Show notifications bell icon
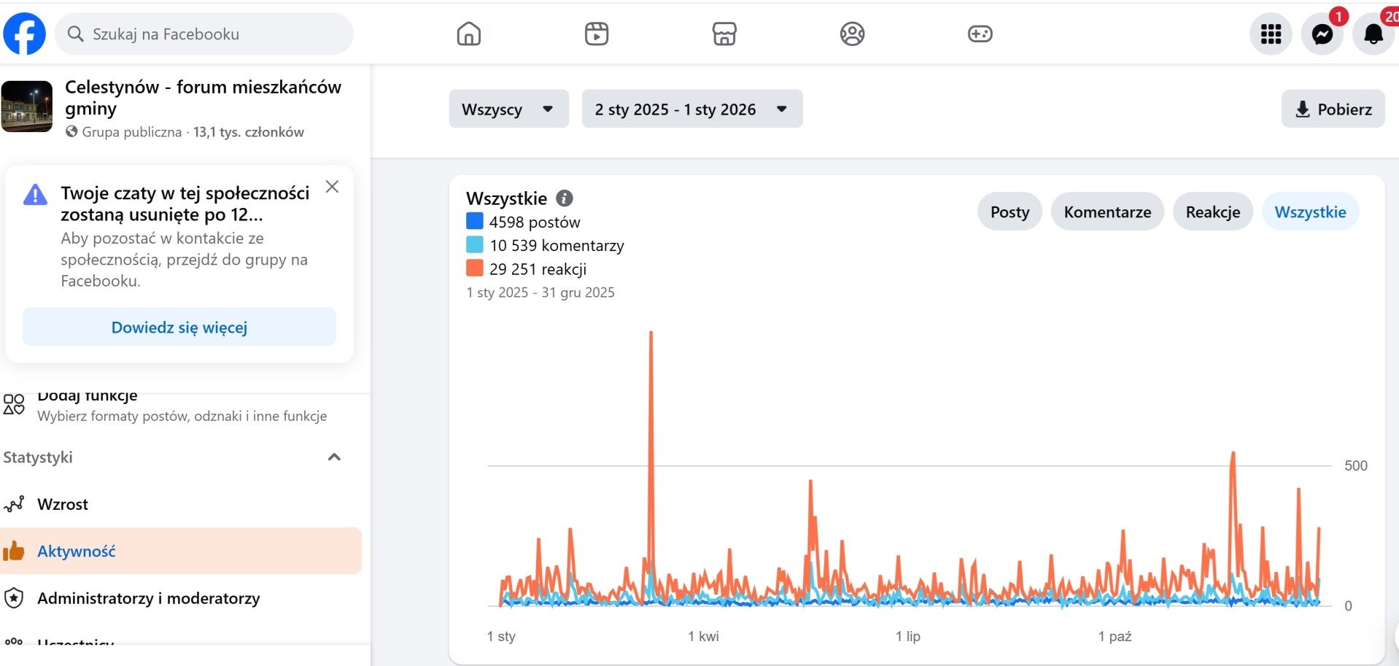 pos(1373,34)
